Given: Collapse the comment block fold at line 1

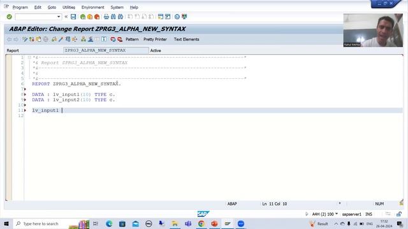Looking at the screenshot, I should point(29,57).
